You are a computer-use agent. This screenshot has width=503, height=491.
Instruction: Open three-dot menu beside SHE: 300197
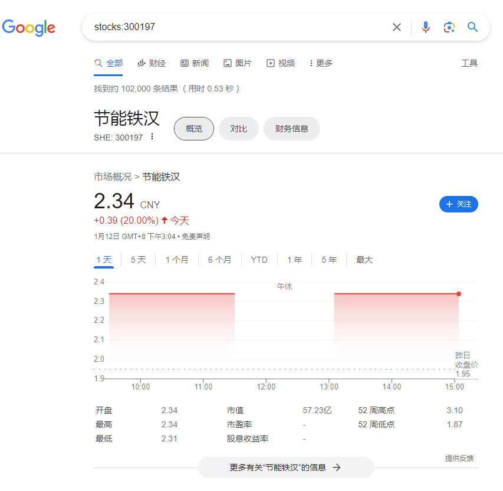click(152, 137)
